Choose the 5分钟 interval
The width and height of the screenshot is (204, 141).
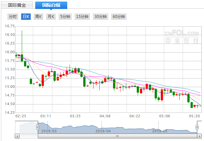pyautogui.click(x=65, y=17)
